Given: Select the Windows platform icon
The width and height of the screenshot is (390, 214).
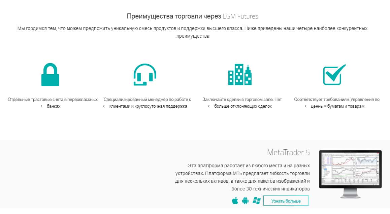Looking at the screenshot, I should coord(256,201).
